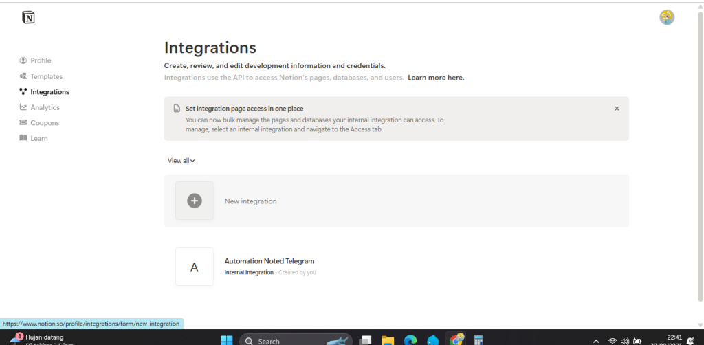The height and width of the screenshot is (345, 704).
Task: Dismiss the integration page access banner
Action: pyautogui.click(x=617, y=109)
